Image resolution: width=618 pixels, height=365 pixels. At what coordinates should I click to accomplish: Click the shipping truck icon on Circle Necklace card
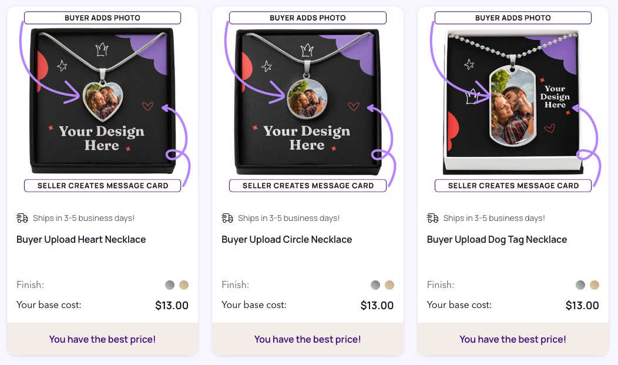(227, 218)
